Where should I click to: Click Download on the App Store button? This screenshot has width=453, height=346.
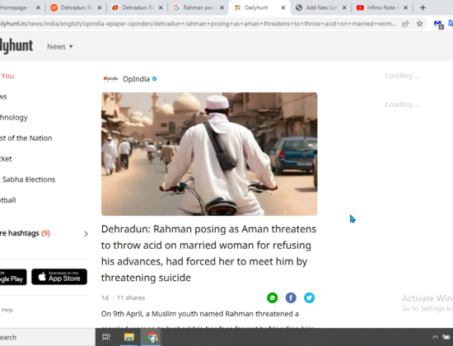pos(59,277)
